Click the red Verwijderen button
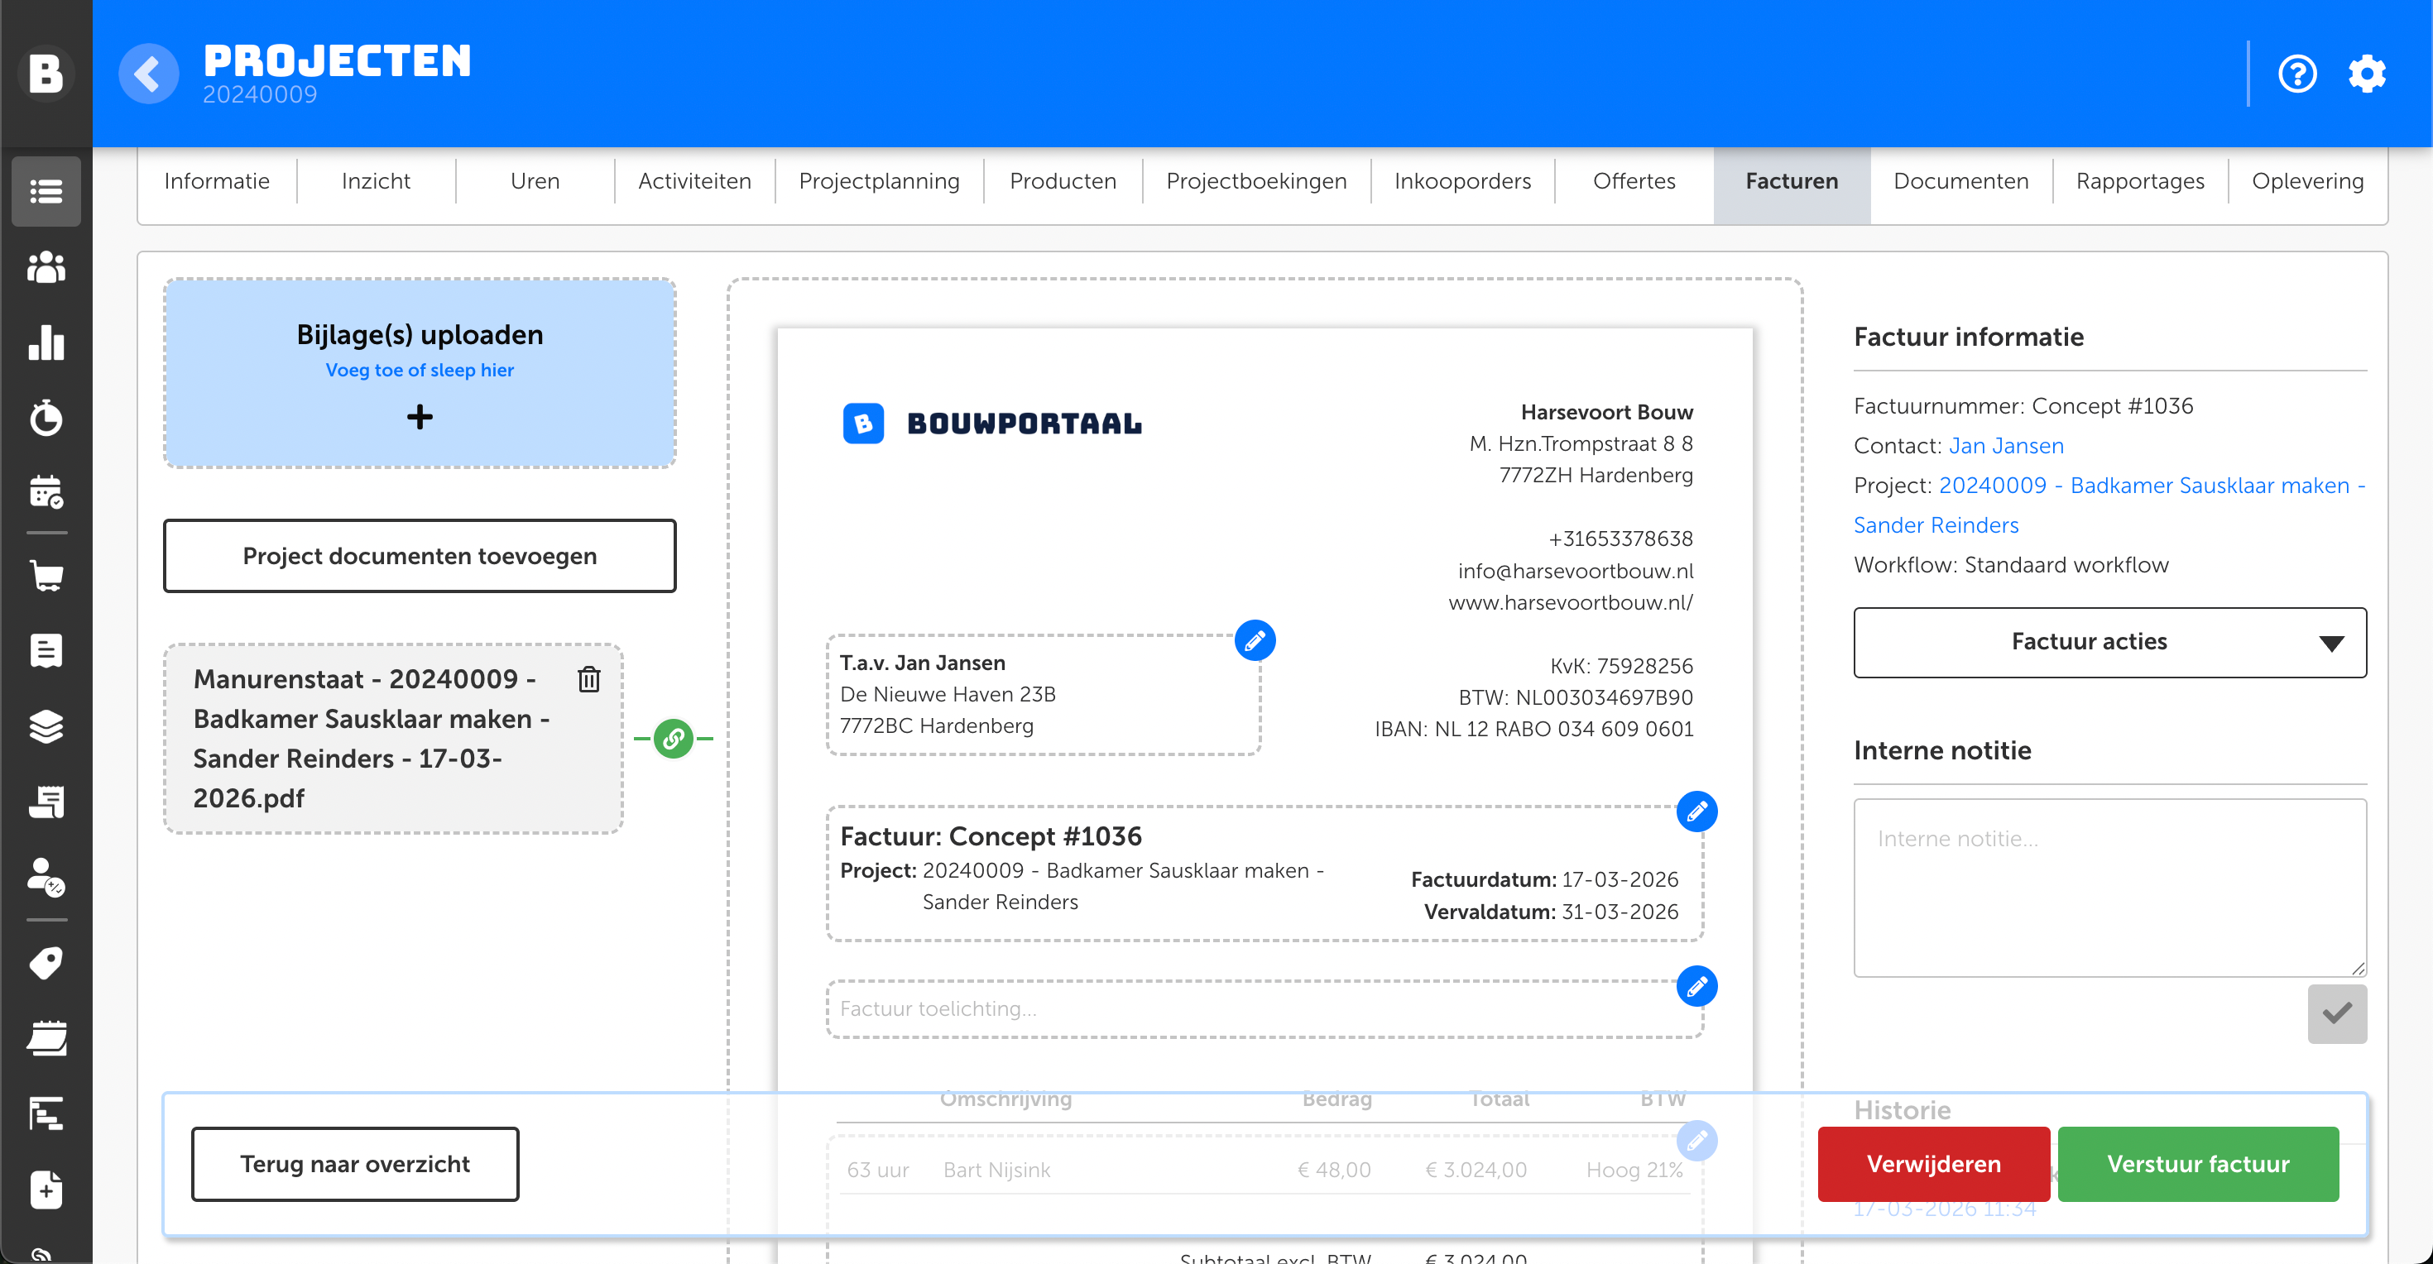Image resolution: width=2433 pixels, height=1264 pixels. click(x=1933, y=1164)
